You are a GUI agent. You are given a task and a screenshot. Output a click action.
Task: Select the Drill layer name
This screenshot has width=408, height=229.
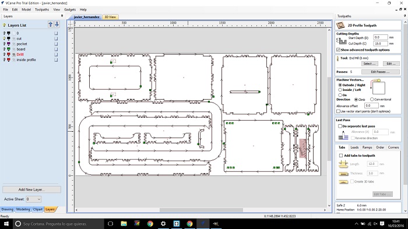pyautogui.click(x=20, y=54)
